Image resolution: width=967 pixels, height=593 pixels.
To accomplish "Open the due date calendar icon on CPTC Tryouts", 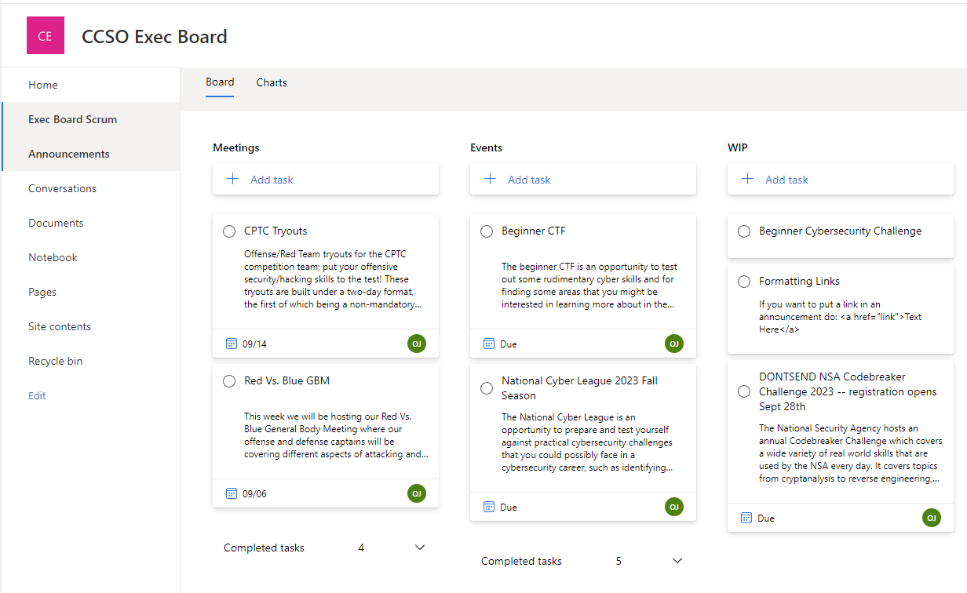I will [x=231, y=343].
